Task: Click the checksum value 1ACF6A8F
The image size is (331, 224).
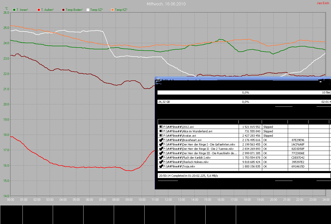Action: coord(298,144)
